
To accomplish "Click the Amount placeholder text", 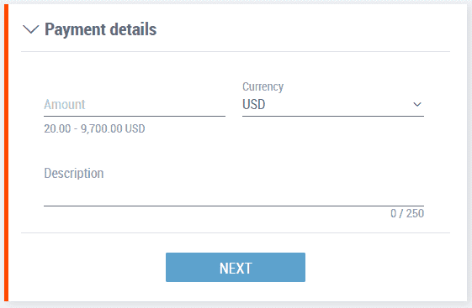I will 65,104.
